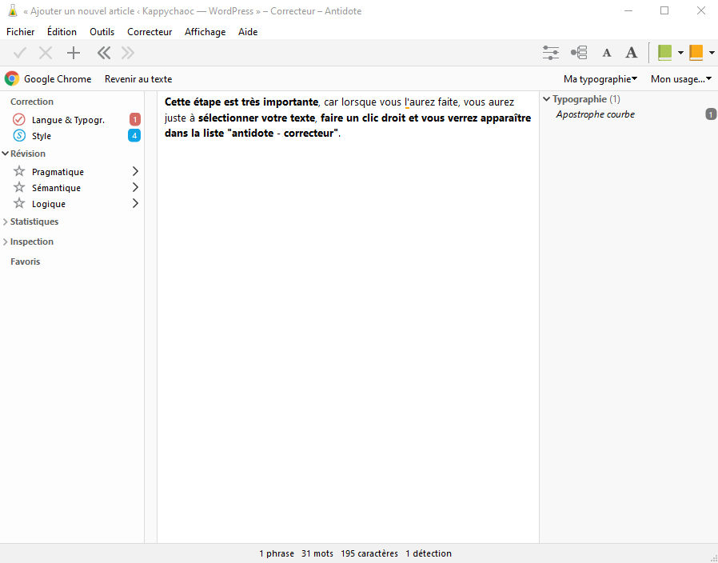Open the Mon usage dropdown

(x=681, y=79)
